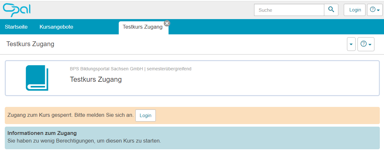This screenshot has height=168, width=384.
Task: Click the Testkurs Zugang title in card
Action: (x=96, y=79)
